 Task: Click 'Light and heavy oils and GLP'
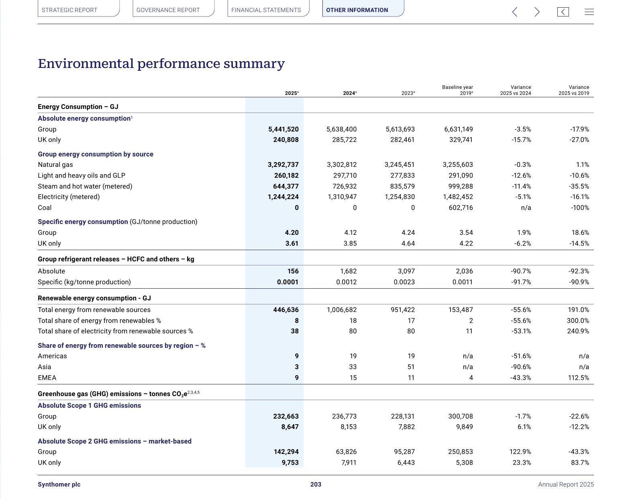tap(82, 176)
